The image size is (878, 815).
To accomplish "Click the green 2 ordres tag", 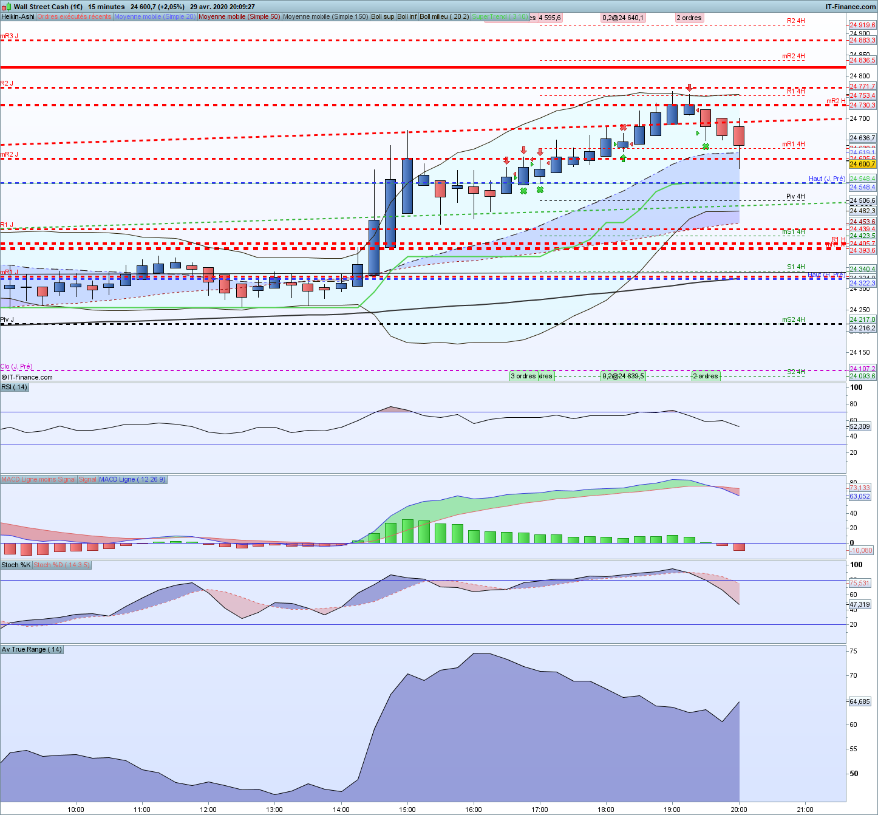I will [706, 376].
